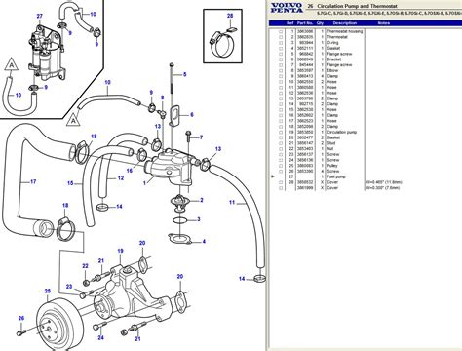Click the Description column header
Image resolution: width=462 pixels, height=351 pixels.
(x=345, y=23)
